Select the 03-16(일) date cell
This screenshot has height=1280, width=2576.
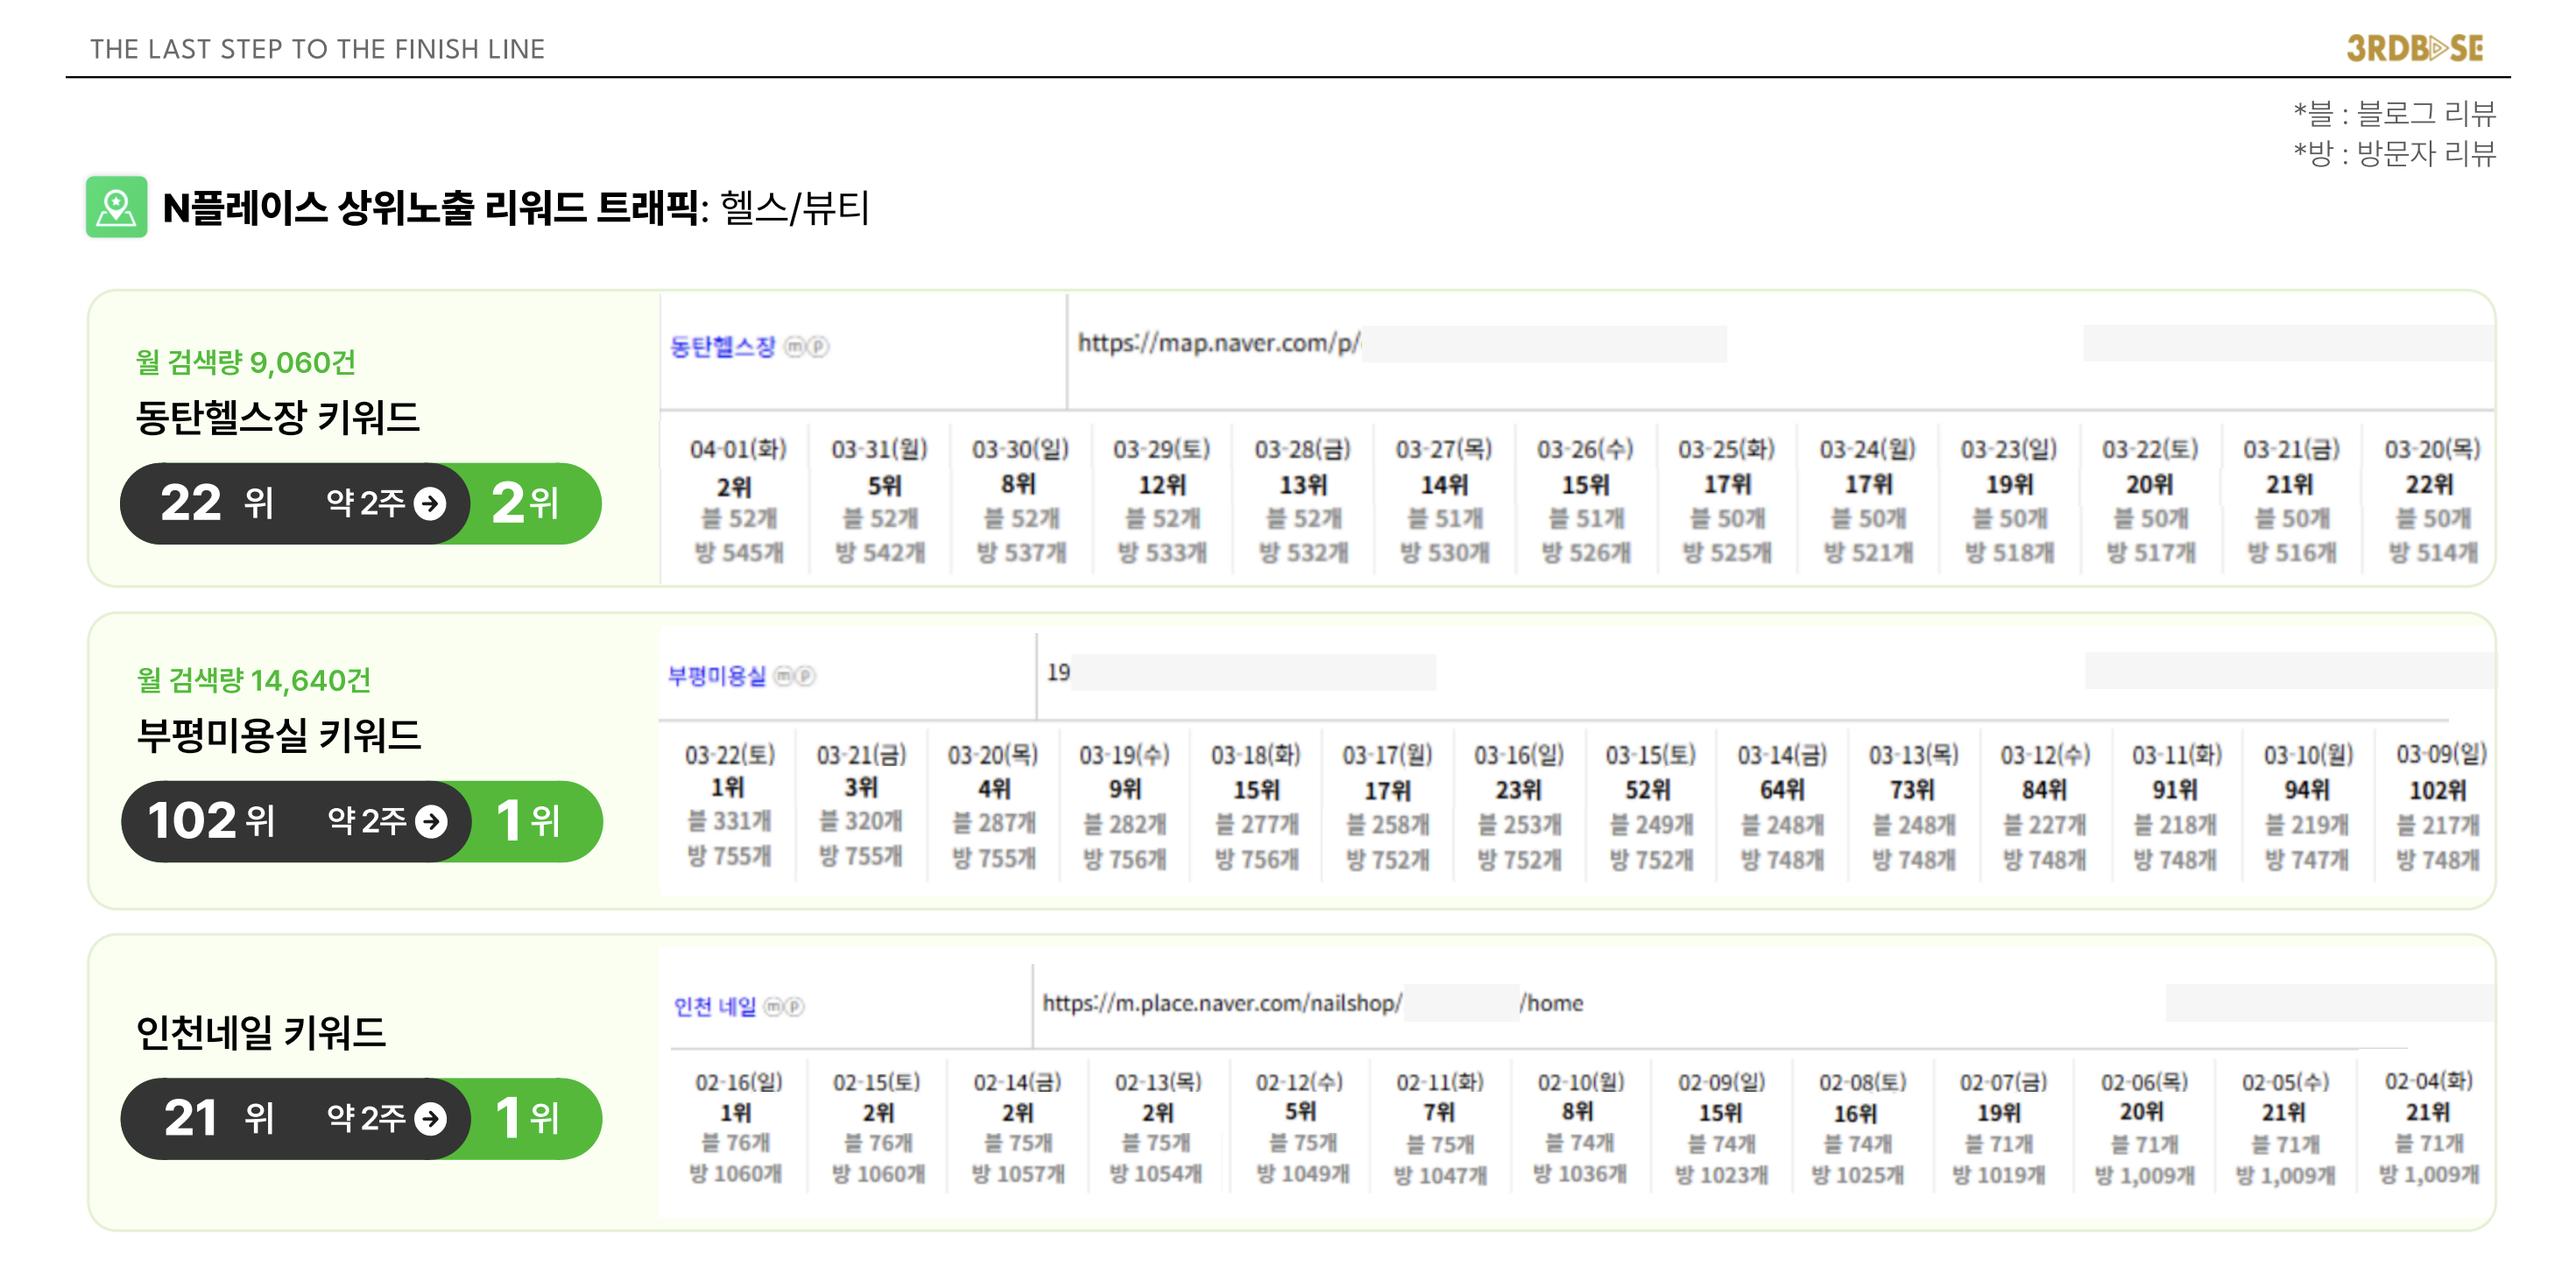tap(1519, 756)
